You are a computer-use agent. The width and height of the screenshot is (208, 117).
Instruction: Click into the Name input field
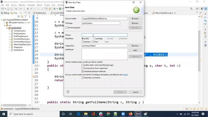(105, 35)
